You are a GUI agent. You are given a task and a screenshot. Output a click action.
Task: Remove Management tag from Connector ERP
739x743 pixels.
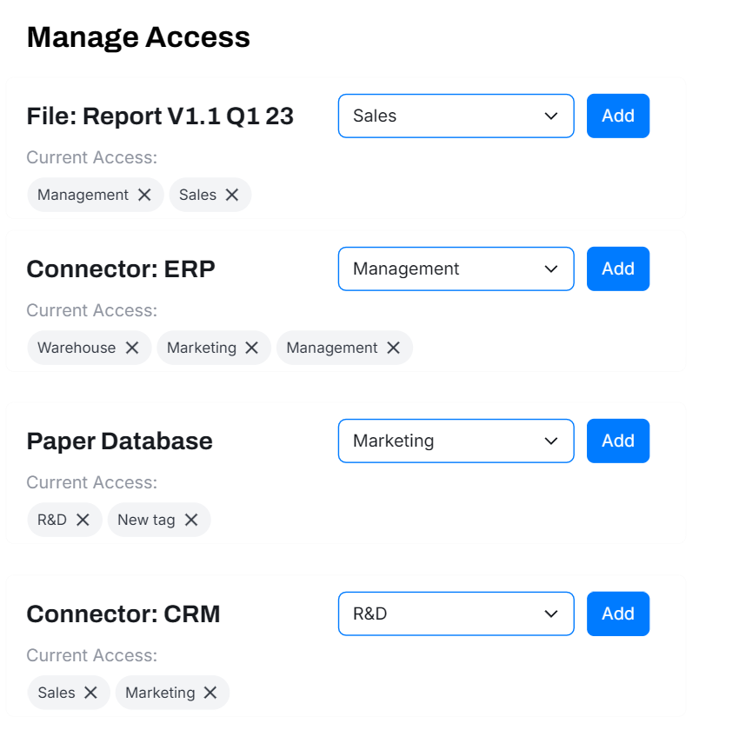[394, 348]
